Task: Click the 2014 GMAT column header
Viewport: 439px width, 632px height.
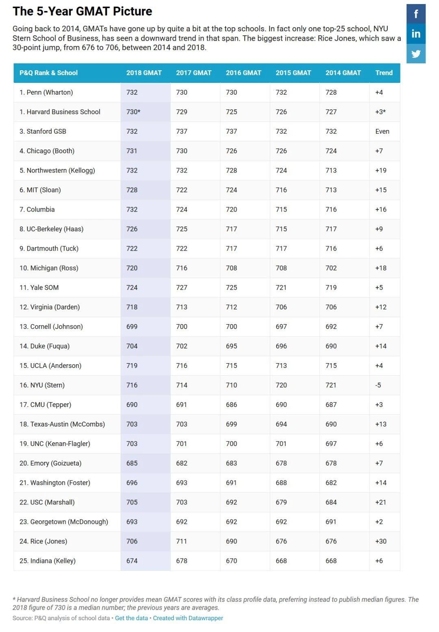Action: click(x=343, y=73)
